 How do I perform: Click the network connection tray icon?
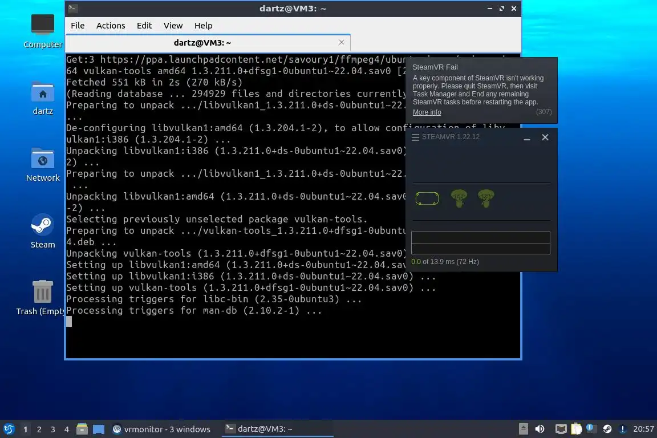(561, 429)
